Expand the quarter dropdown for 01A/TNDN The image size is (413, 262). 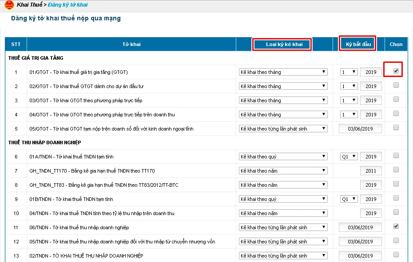pos(349,157)
